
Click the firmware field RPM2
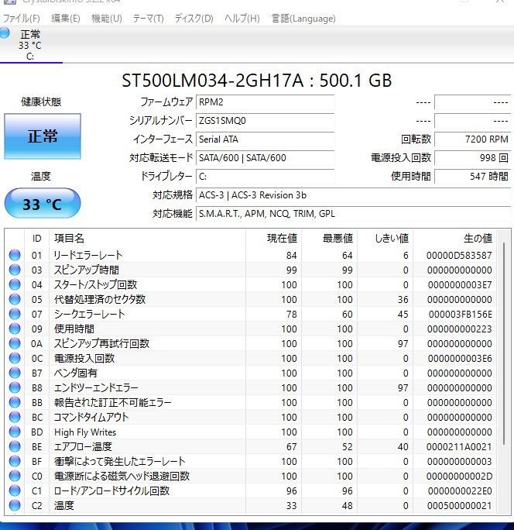coord(265,102)
